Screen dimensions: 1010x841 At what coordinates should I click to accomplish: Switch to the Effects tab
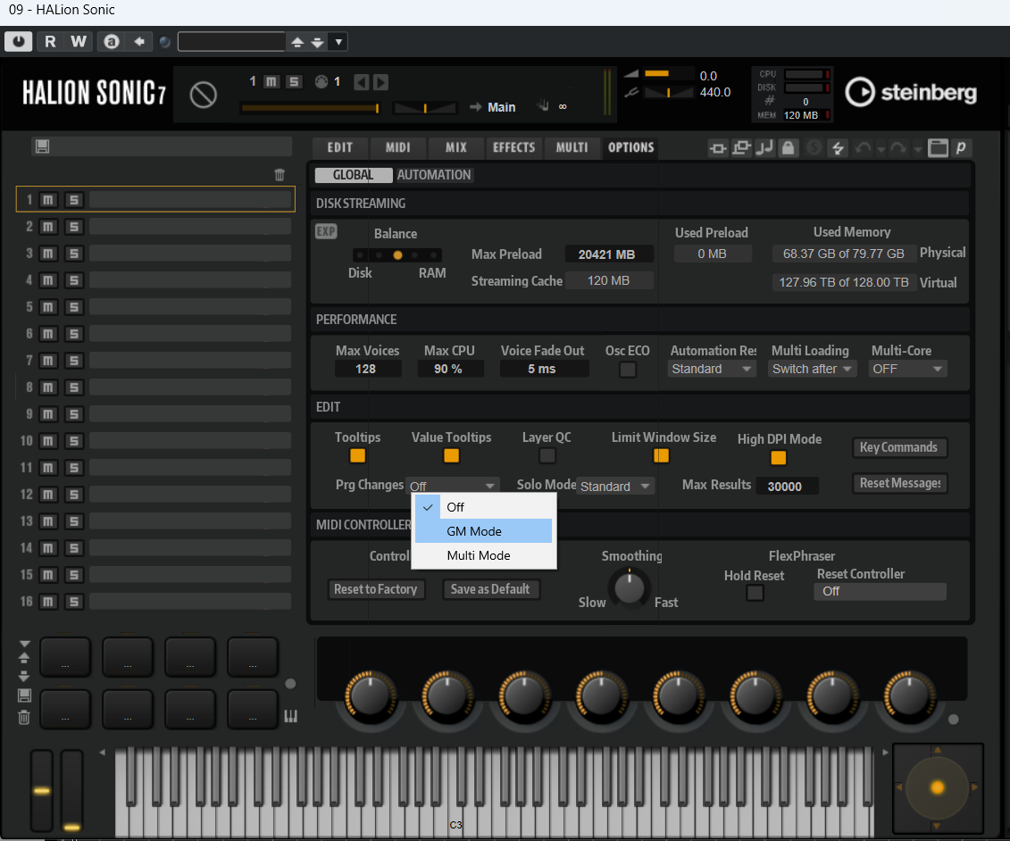513,147
